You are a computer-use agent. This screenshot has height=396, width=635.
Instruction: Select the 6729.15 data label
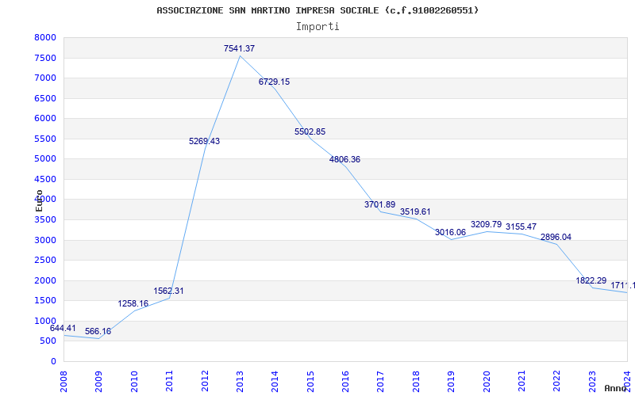coord(274,82)
